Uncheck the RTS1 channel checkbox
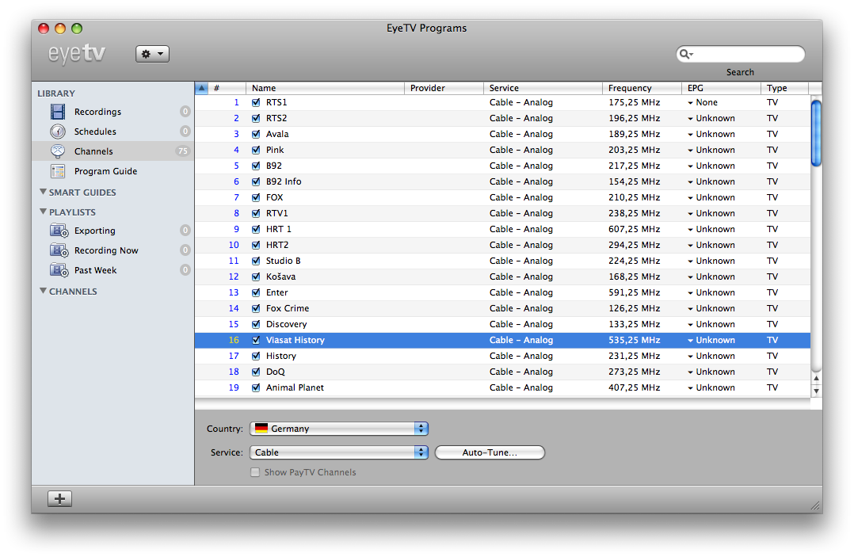Viewport: 854px width, 557px height. click(x=256, y=102)
